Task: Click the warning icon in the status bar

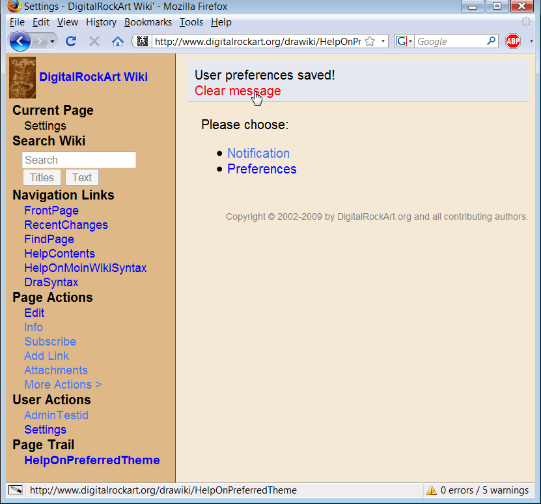Action: [x=431, y=490]
